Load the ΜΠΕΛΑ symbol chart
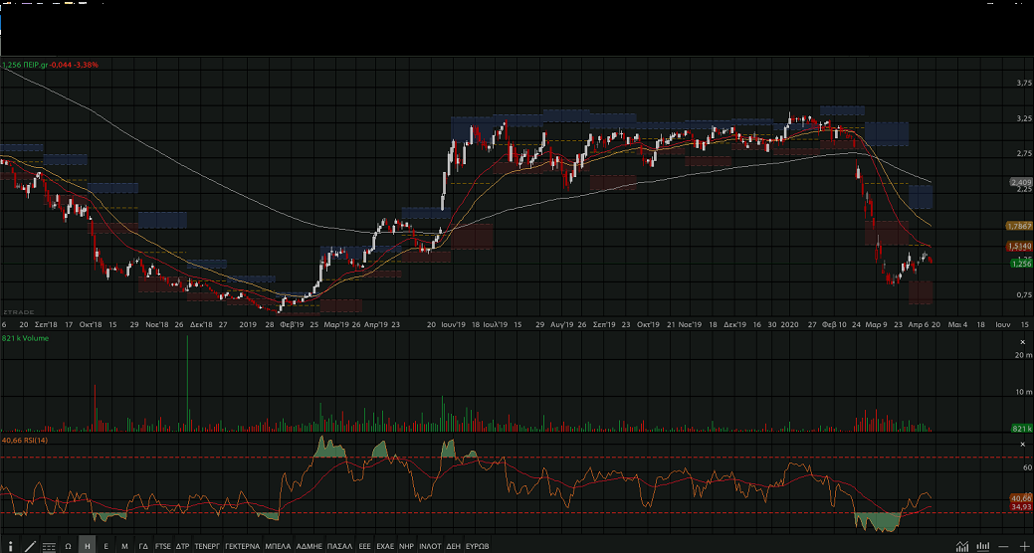 click(x=278, y=546)
